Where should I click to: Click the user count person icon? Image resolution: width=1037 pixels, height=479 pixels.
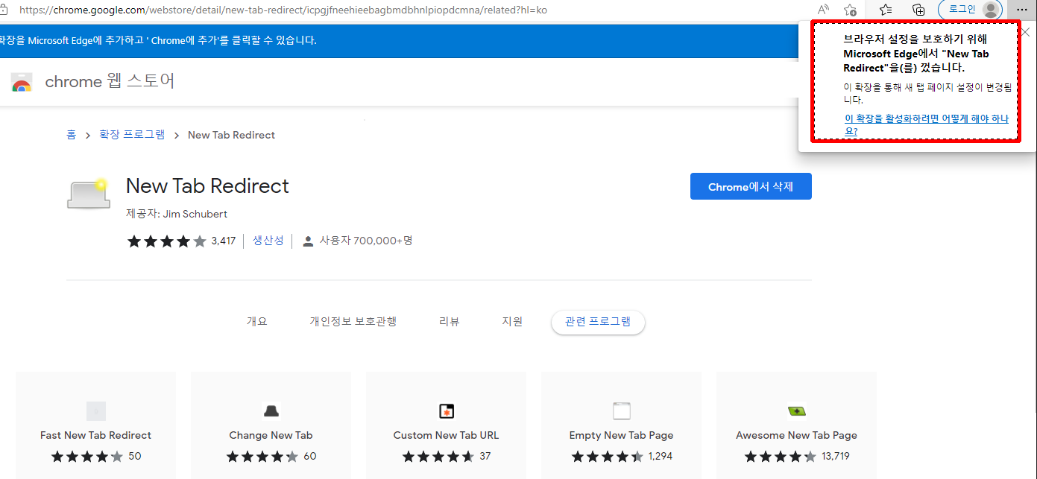coord(308,241)
